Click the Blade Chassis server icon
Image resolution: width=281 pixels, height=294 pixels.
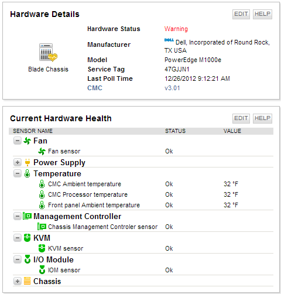(48, 53)
